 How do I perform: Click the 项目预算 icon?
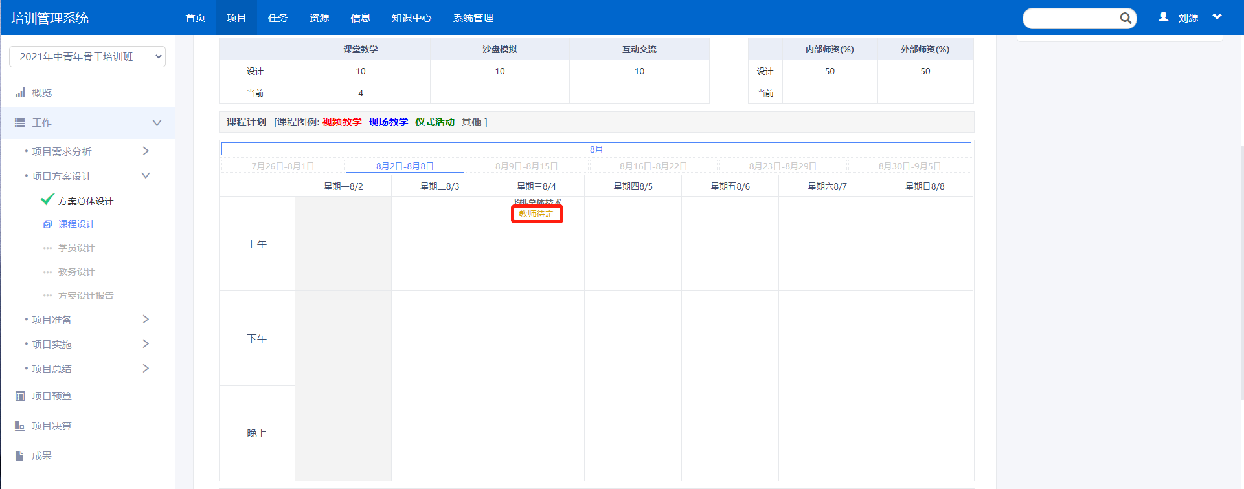[20, 396]
